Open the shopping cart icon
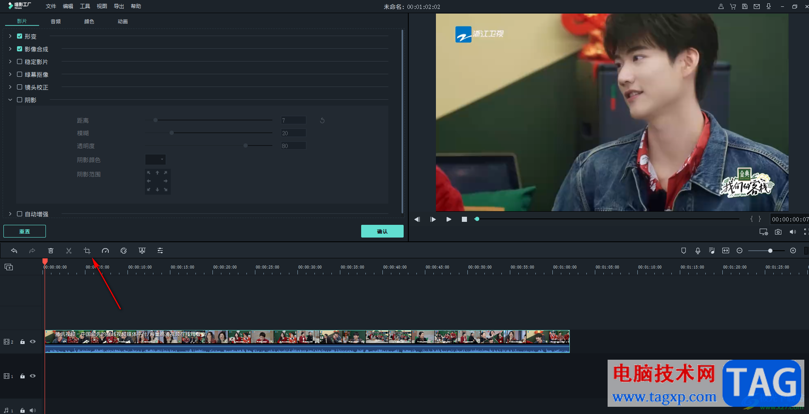This screenshot has width=809, height=414. click(x=733, y=6)
